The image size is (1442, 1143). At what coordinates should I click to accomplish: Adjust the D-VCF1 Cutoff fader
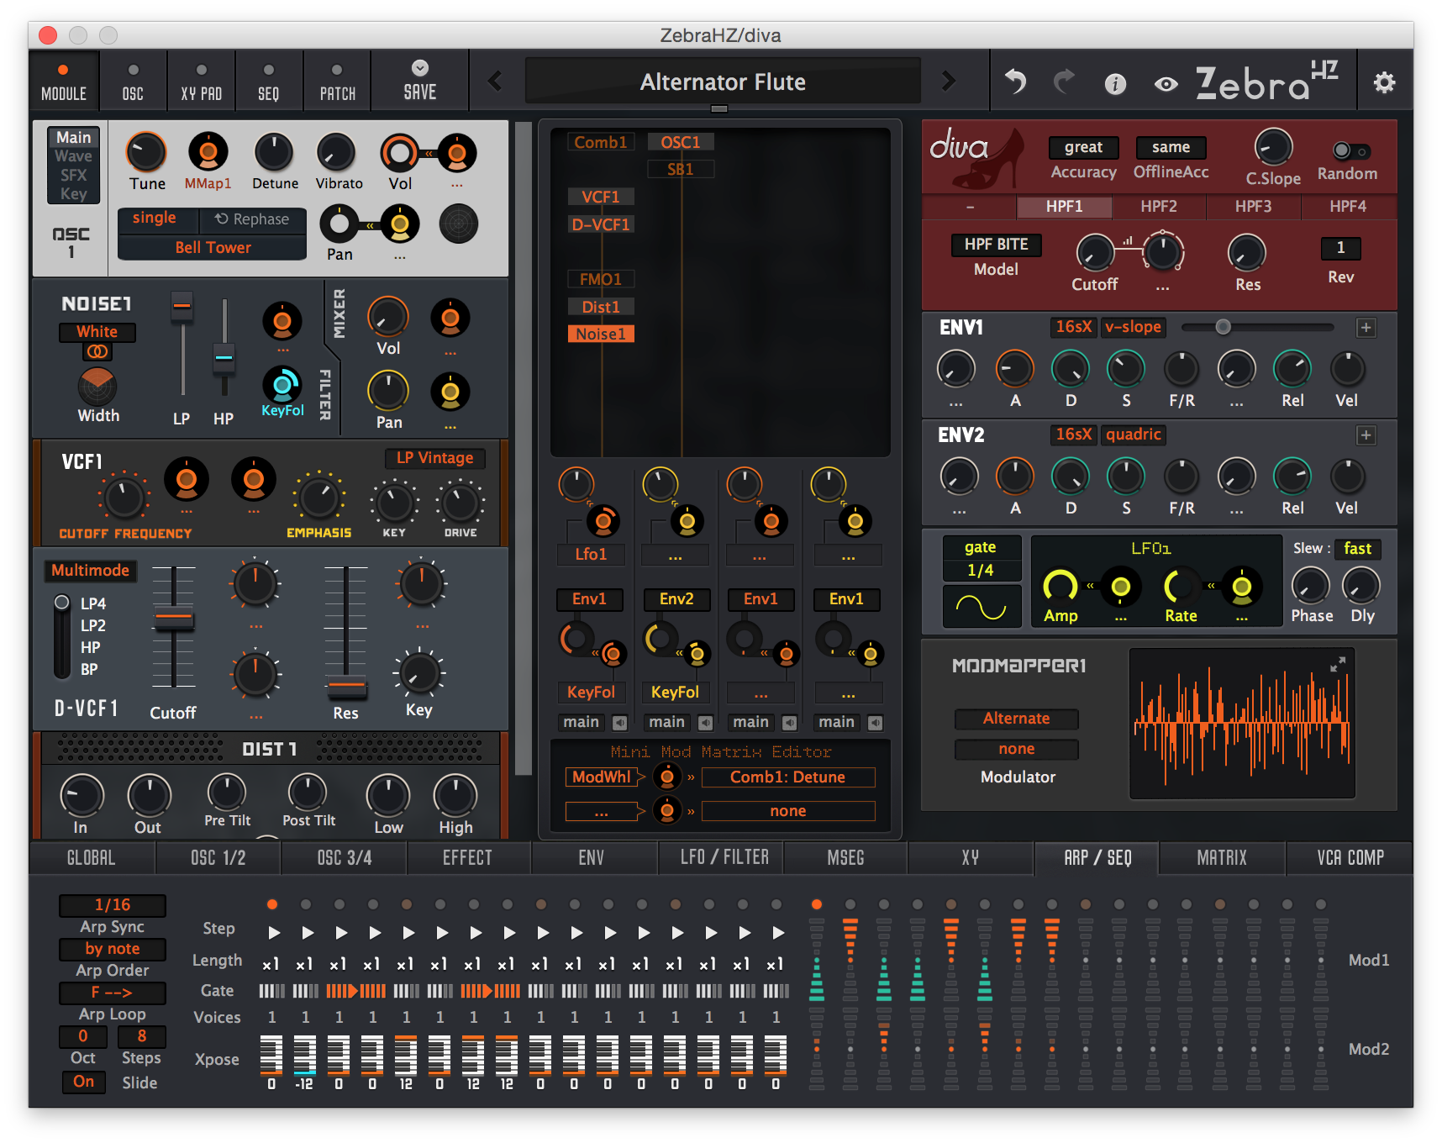click(x=174, y=620)
